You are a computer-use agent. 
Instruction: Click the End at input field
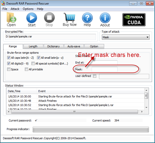[105, 63]
